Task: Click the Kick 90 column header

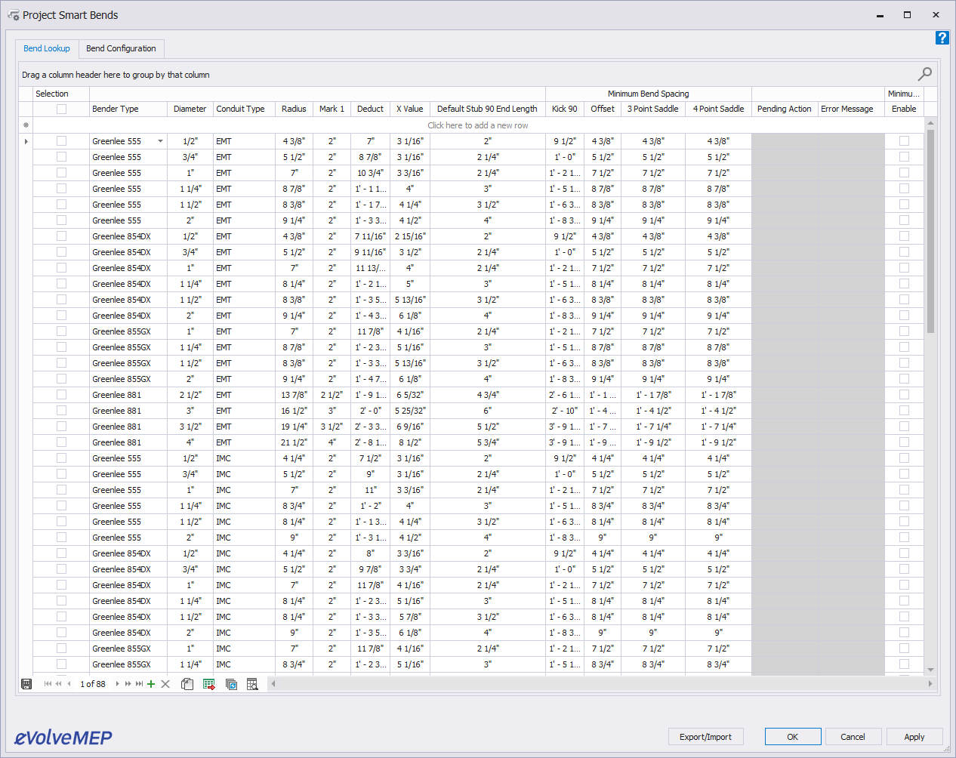Action: coord(565,109)
